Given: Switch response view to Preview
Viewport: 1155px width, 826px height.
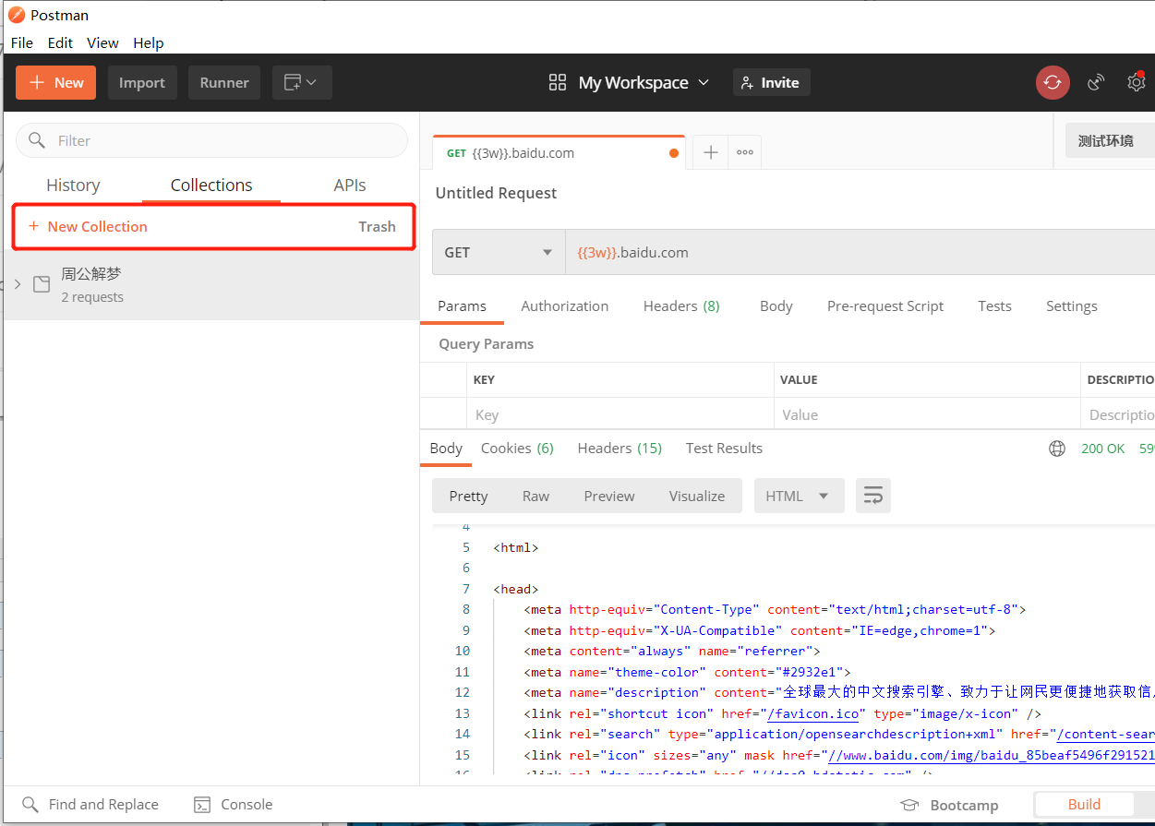Looking at the screenshot, I should coord(609,496).
